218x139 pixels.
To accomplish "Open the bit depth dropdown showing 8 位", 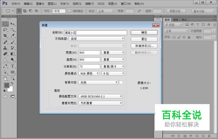I will (x=113, y=74).
